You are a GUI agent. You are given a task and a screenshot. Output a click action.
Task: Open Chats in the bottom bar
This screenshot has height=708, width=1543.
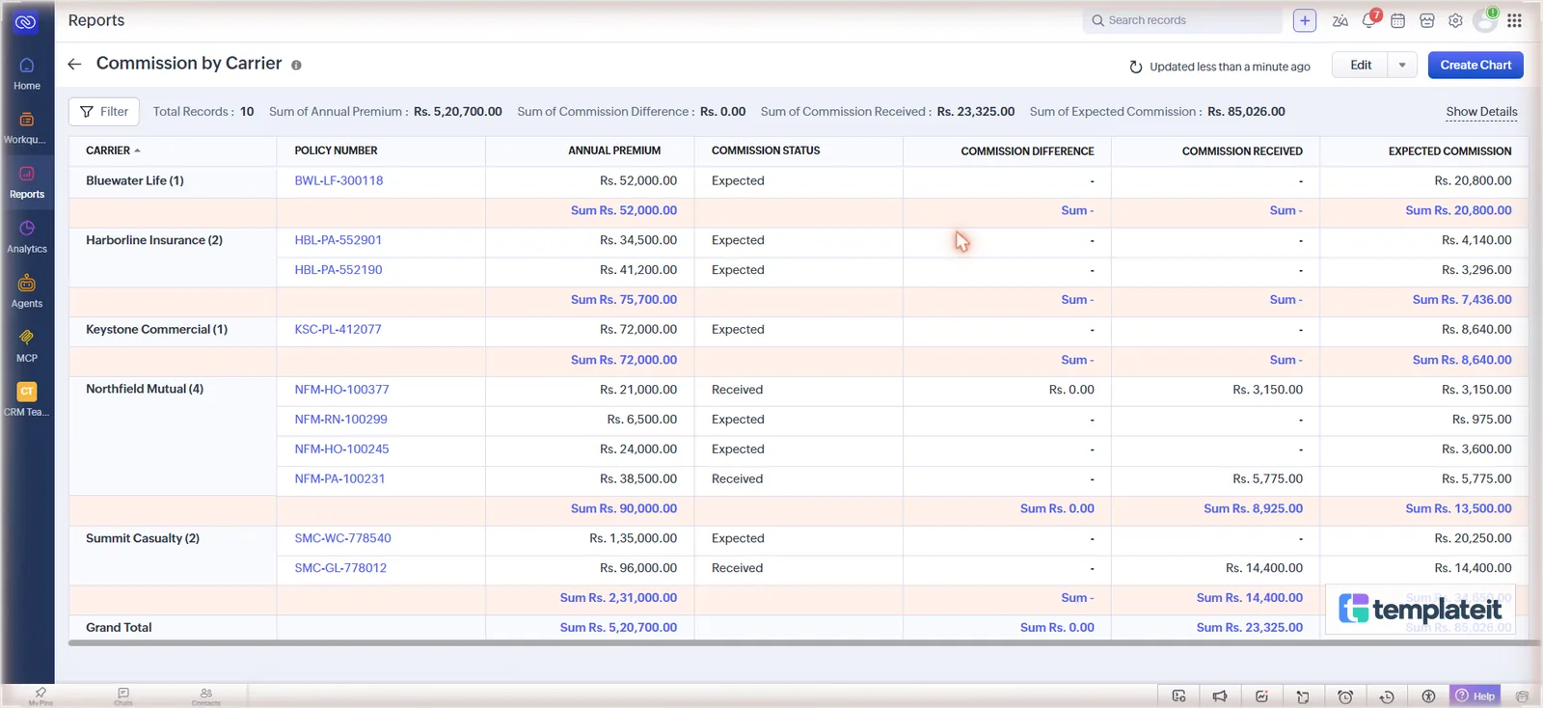pos(123,696)
